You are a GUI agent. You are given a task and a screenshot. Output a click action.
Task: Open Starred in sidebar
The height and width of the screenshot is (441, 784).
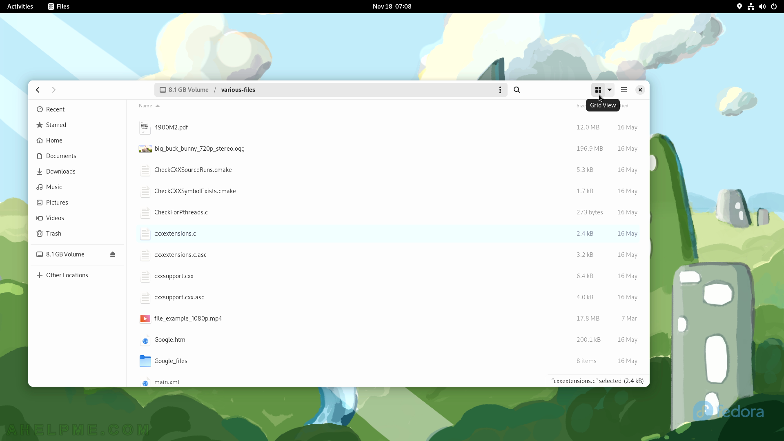78,125
